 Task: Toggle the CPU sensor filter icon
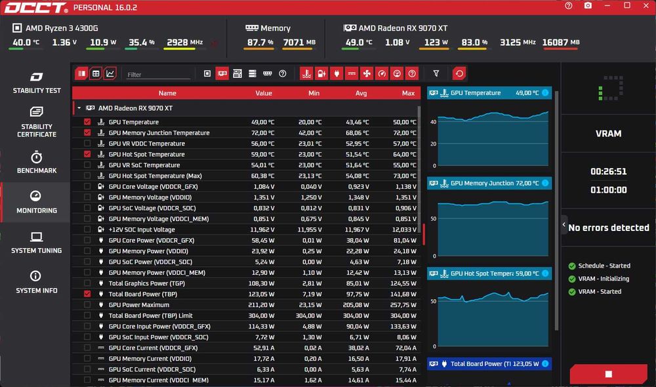[x=207, y=73]
